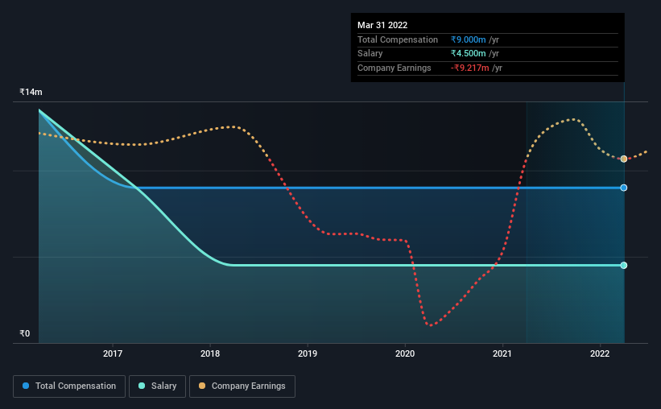Viewport: 661px width, 409px height.
Task: Toggle the Company Earnings legend button
Action: [242, 386]
